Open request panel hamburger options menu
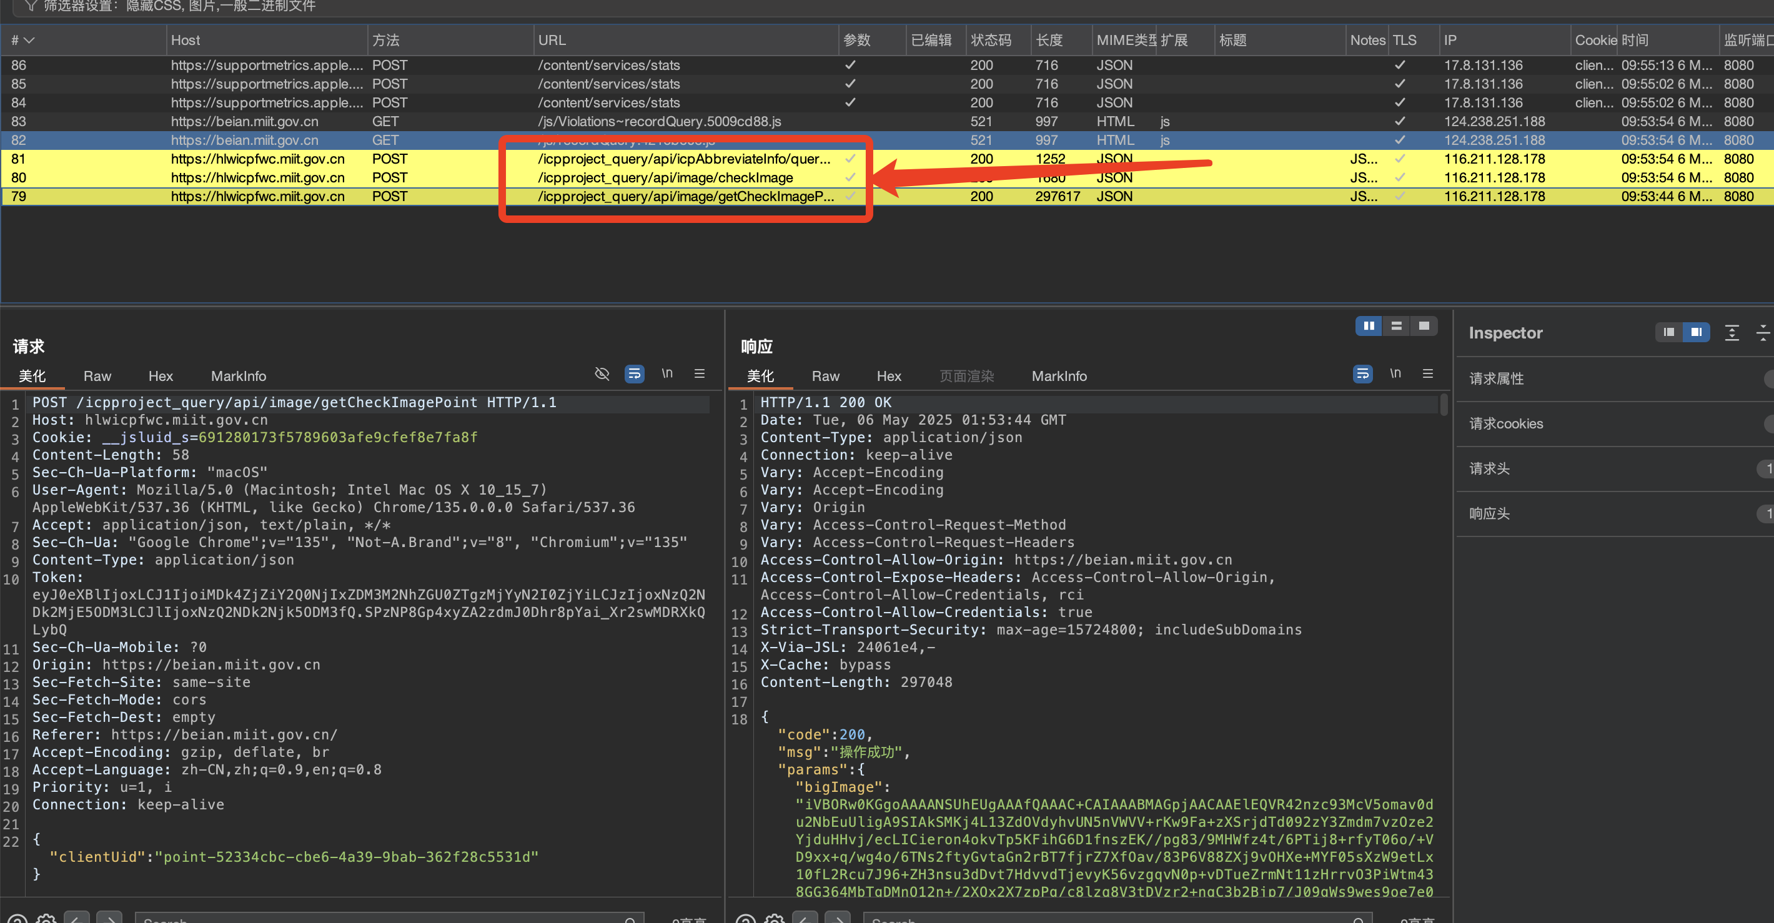 click(x=699, y=373)
